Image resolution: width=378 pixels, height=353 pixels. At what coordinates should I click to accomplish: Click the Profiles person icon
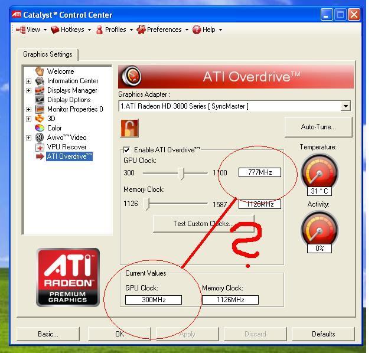(x=99, y=30)
